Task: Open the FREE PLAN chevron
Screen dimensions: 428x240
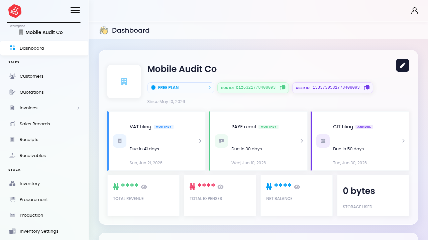Action: (x=209, y=88)
